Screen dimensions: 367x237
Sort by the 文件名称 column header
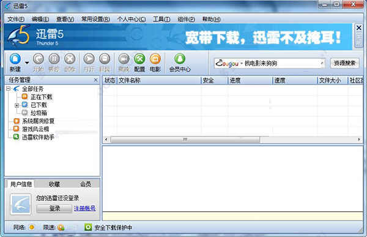tap(158, 80)
